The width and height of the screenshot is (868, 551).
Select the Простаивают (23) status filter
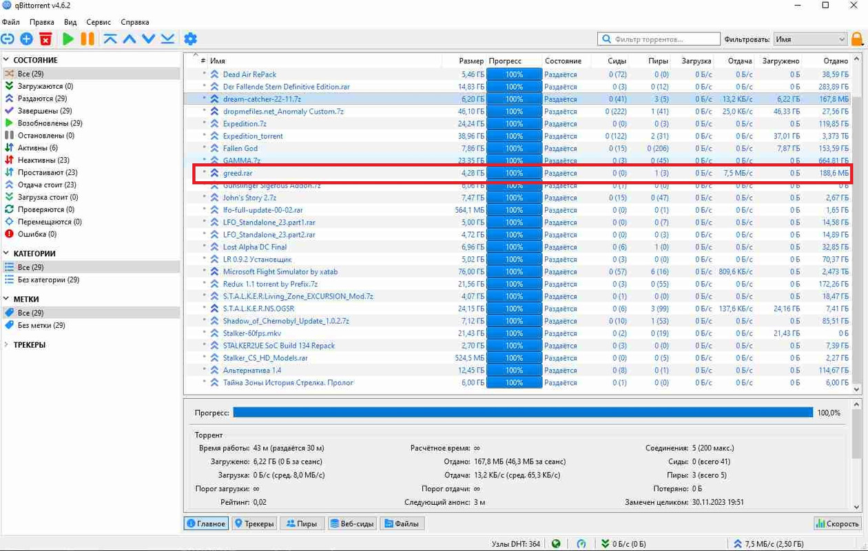pyautogui.click(x=48, y=173)
